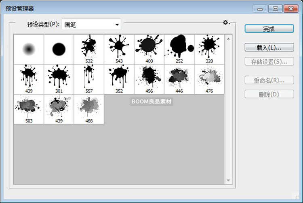Click the 载入(L)... button
Viewport: 303px width, 203px height.
click(x=269, y=48)
